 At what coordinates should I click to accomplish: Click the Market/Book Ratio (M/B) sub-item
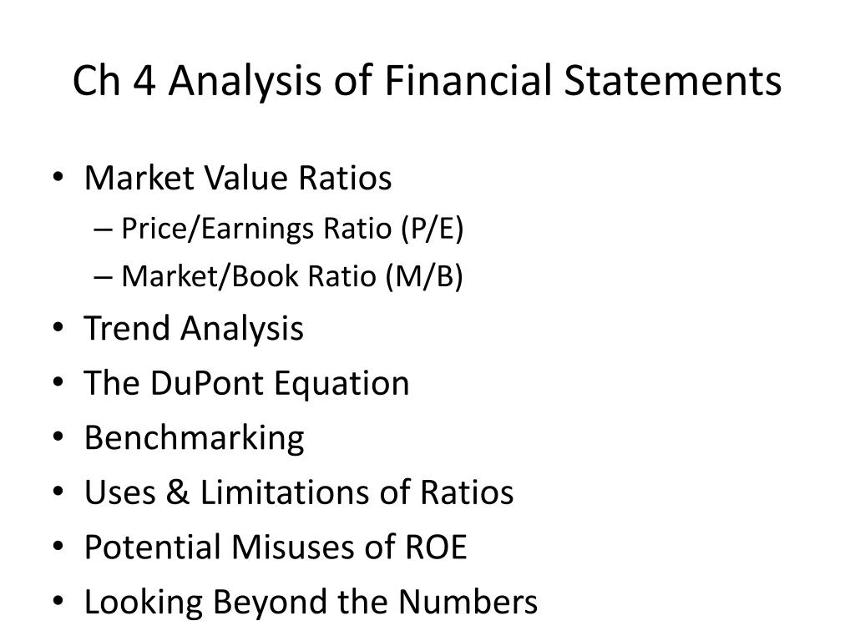pyautogui.click(x=291, y=276)
